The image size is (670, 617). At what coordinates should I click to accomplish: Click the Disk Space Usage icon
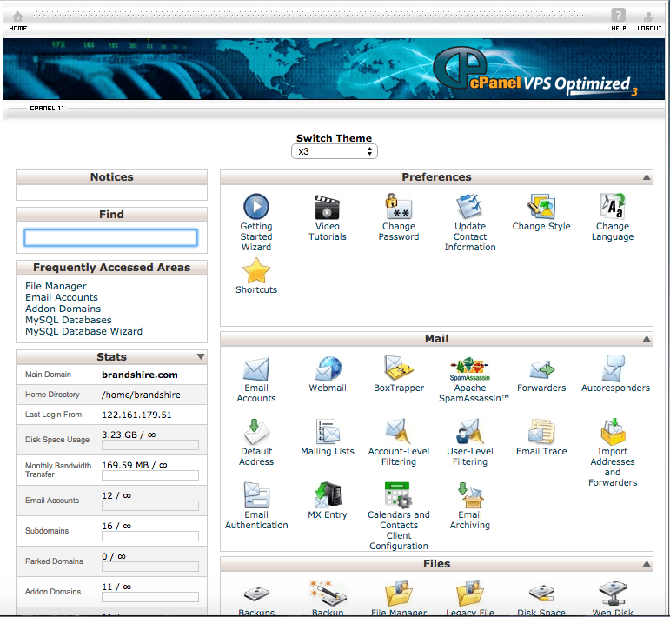(x=541, y=594)
